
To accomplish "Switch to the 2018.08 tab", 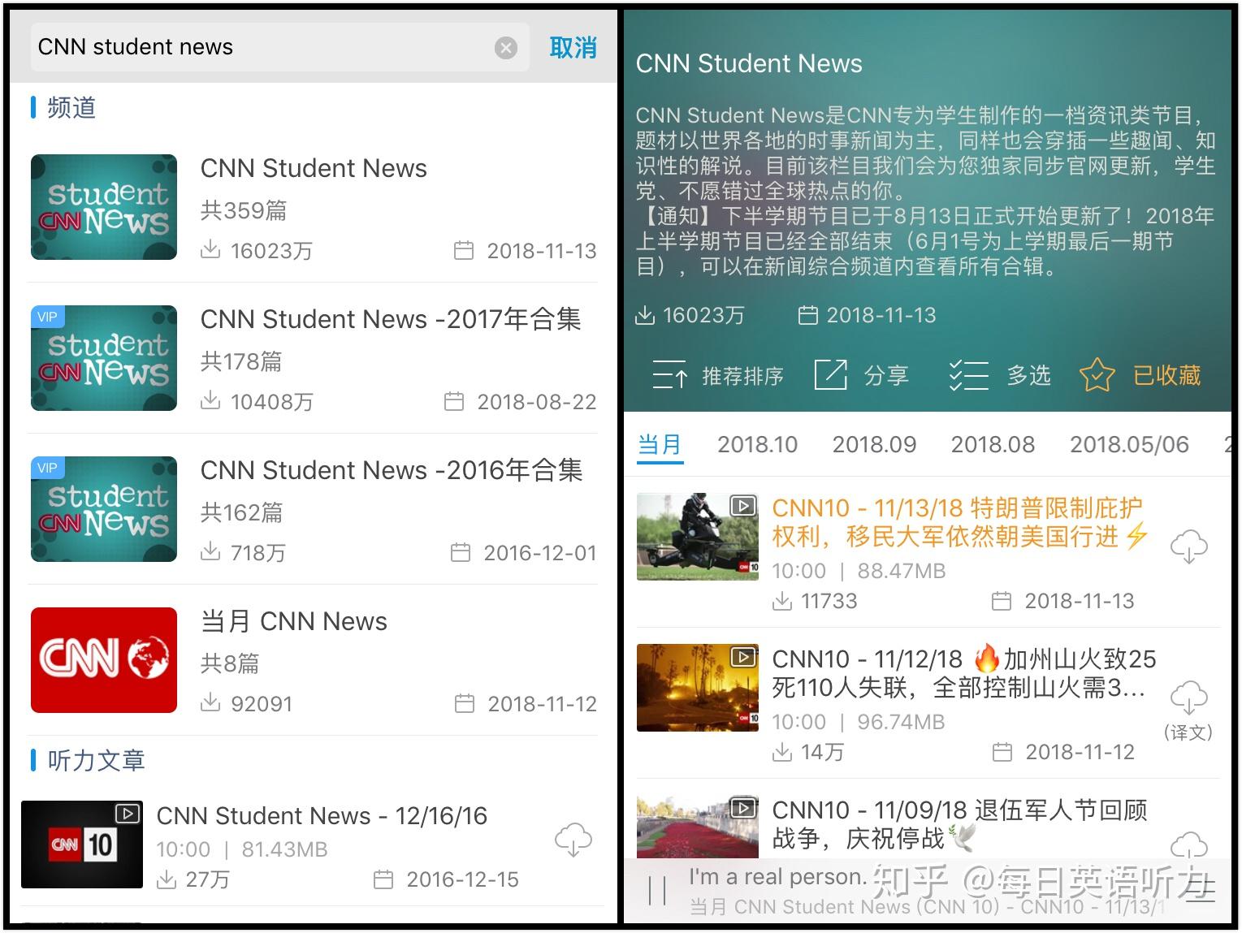I will (x=993, y=444).
